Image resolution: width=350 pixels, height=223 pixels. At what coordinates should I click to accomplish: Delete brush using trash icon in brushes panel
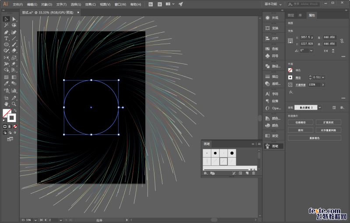[x=254, y=173]
